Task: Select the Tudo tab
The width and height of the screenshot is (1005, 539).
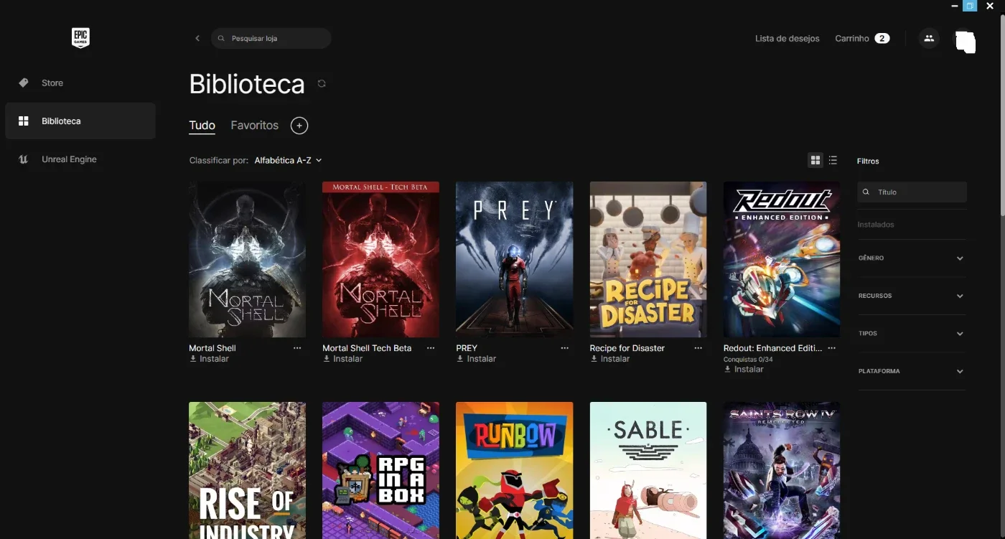Action: (202, 126)
